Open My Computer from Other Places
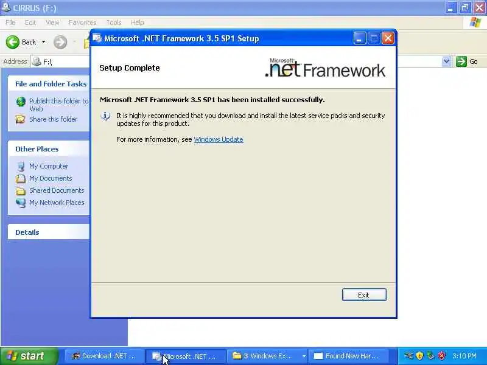Image resolution: width=487 pixels, height=365 pixels. (x=49, y=166)
